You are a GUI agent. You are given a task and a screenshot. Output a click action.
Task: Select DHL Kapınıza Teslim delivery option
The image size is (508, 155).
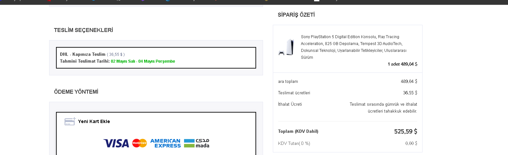[83, 54]
